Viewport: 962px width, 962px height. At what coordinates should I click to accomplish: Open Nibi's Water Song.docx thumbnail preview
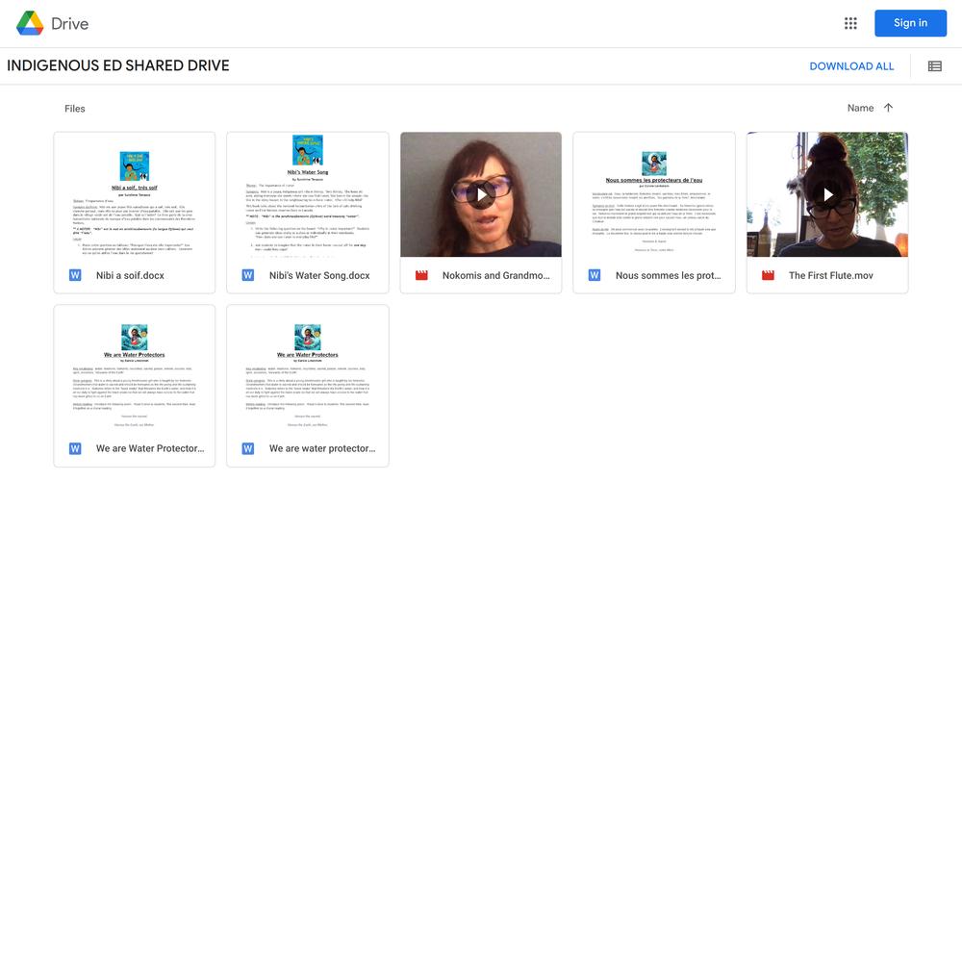(x=308, y=195)
